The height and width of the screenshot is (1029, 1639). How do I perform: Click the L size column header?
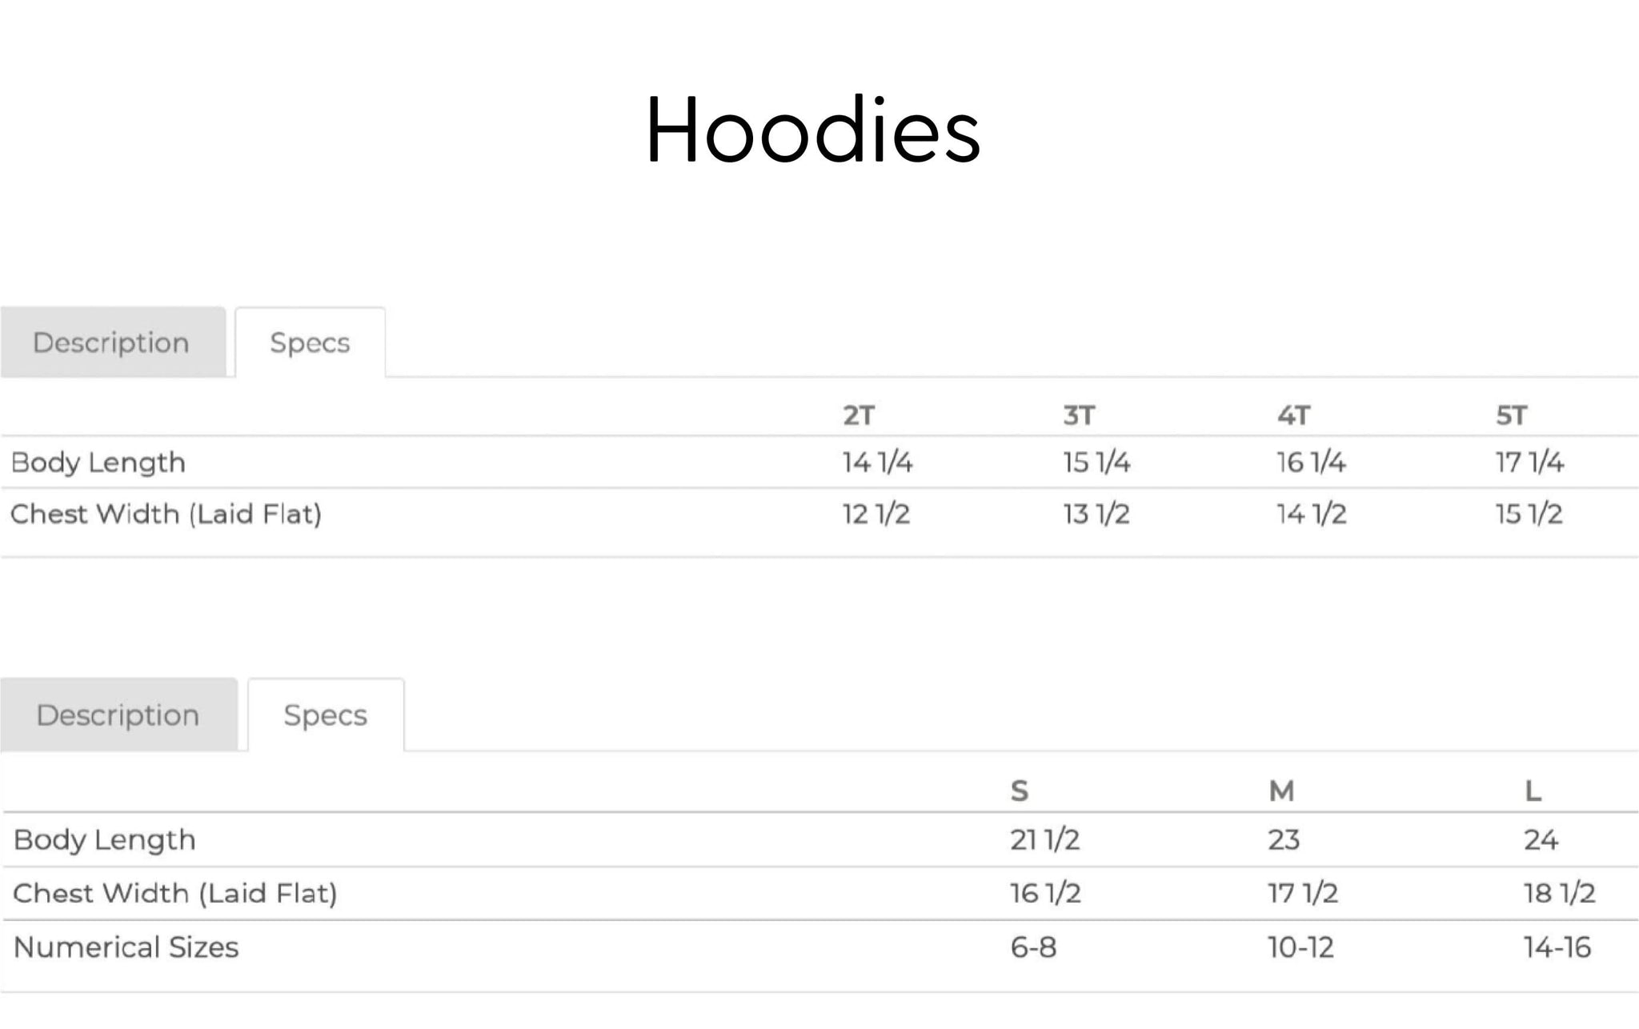click(x=1533, y=791)
